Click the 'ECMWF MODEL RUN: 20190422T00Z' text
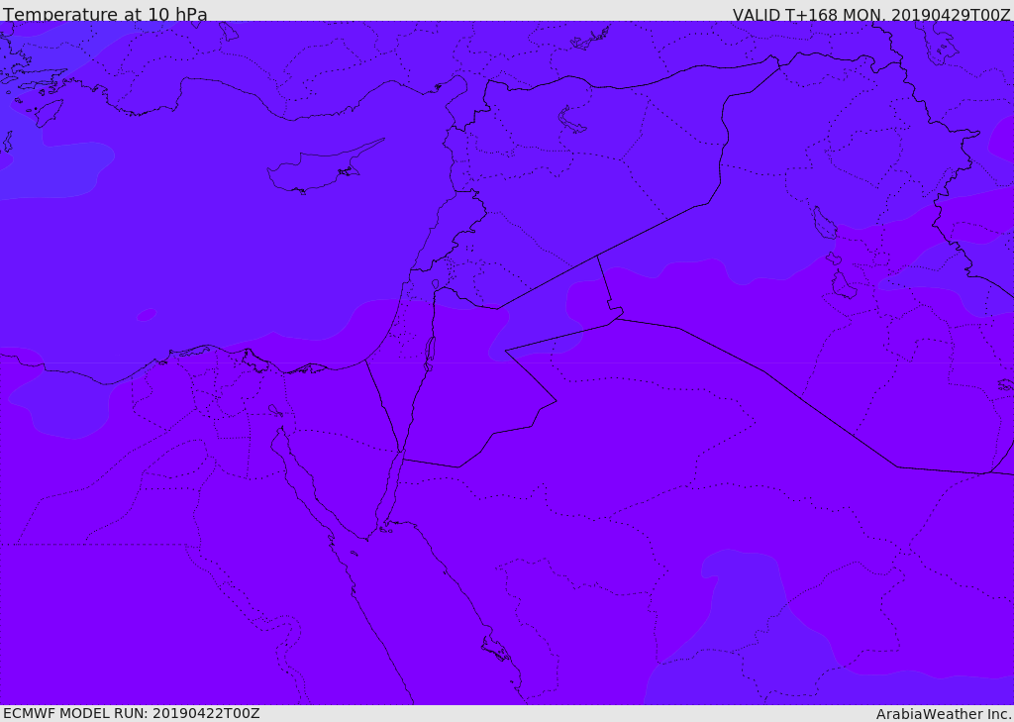The height and width of the screenshot is (722, 1014). (x=132, y=713)
